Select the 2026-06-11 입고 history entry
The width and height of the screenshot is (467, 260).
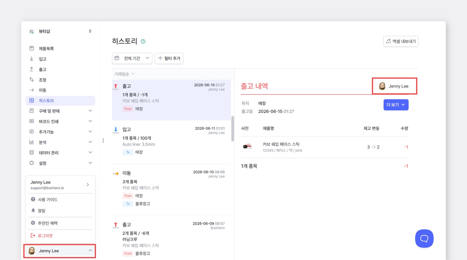171,142
